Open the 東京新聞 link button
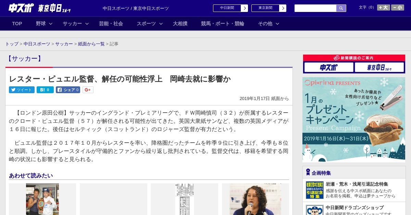Viewport: 411px width, 215px height. (x=265, y=8)
